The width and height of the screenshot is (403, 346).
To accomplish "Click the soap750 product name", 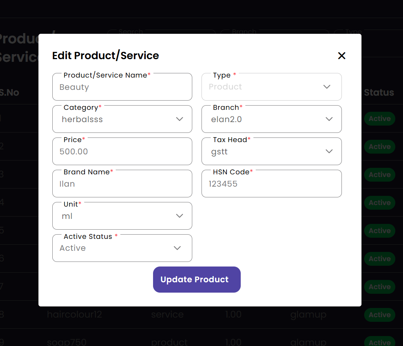I will (67, 342).
